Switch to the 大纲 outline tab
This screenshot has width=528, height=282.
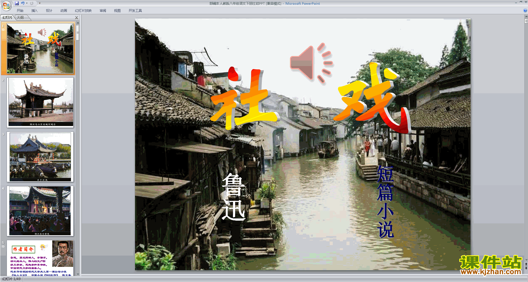pos(20,18)
